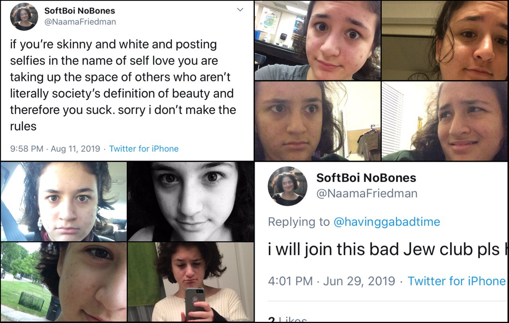This screenshot has height=323, width=509.
Task: Click the 4:01 PM · Jun 29, 2019 timestamp
Action: coord(332,281)
